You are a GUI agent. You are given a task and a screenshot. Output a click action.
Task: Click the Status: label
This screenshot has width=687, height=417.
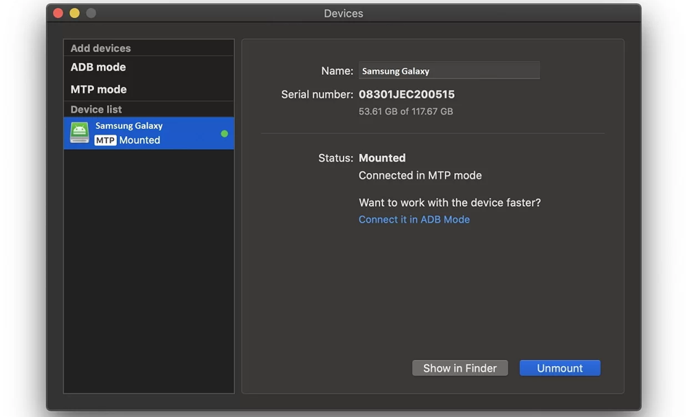tap(336, 158)
